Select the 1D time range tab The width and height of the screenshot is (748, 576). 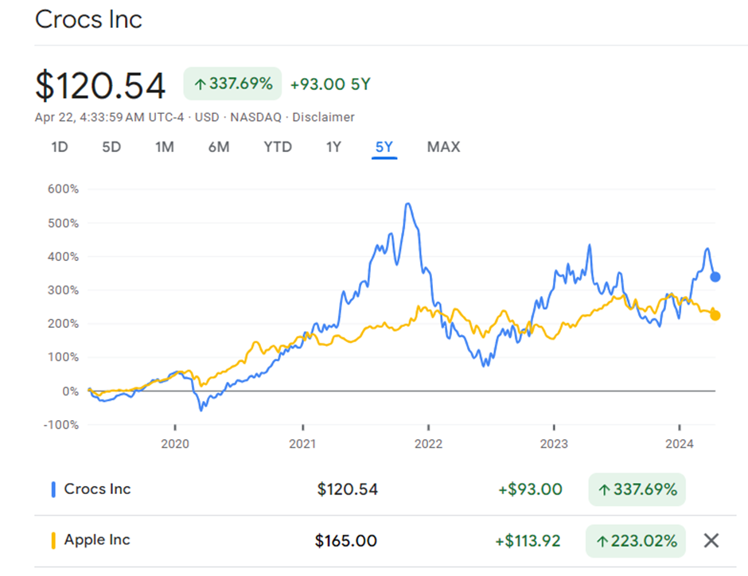pos(60,147)
